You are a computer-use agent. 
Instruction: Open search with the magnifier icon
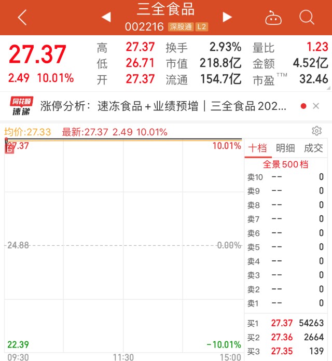pyautogui.click(x=307, y=17)
